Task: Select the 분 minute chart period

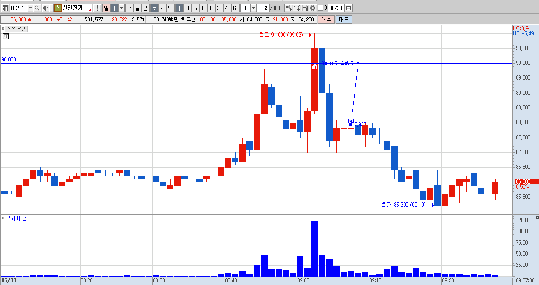Action: (154, 8)
